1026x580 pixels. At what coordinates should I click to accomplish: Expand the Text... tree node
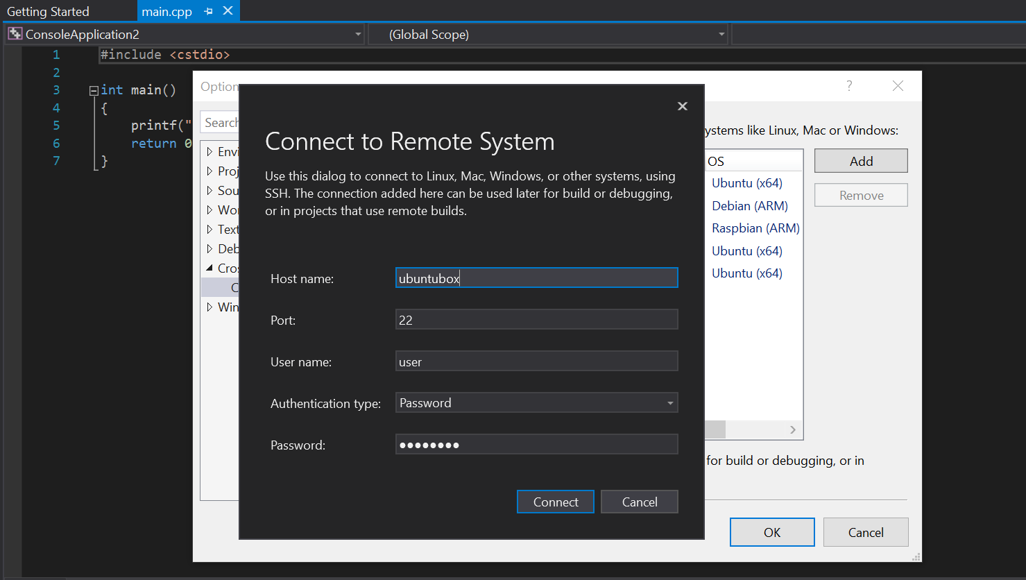[210, 229]
